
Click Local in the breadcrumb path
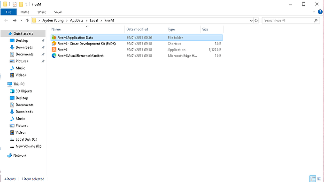(94, 20)
